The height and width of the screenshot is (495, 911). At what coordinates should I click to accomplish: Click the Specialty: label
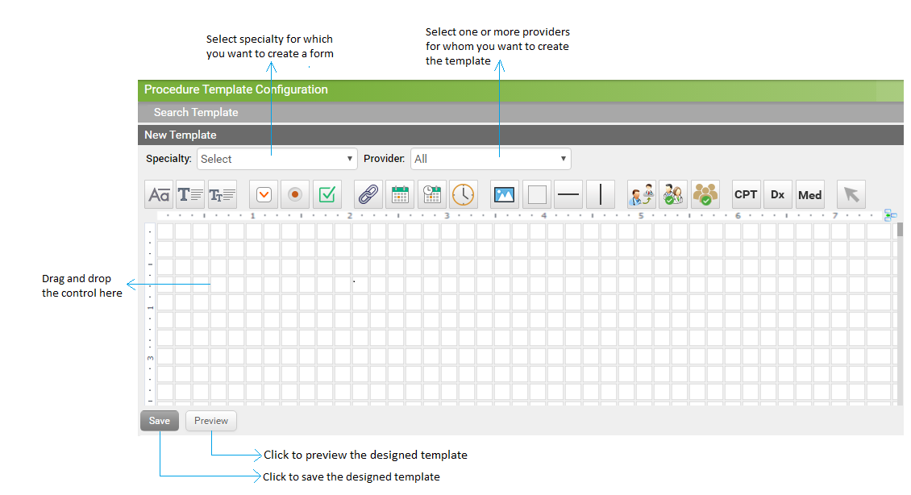pos(168,159)
